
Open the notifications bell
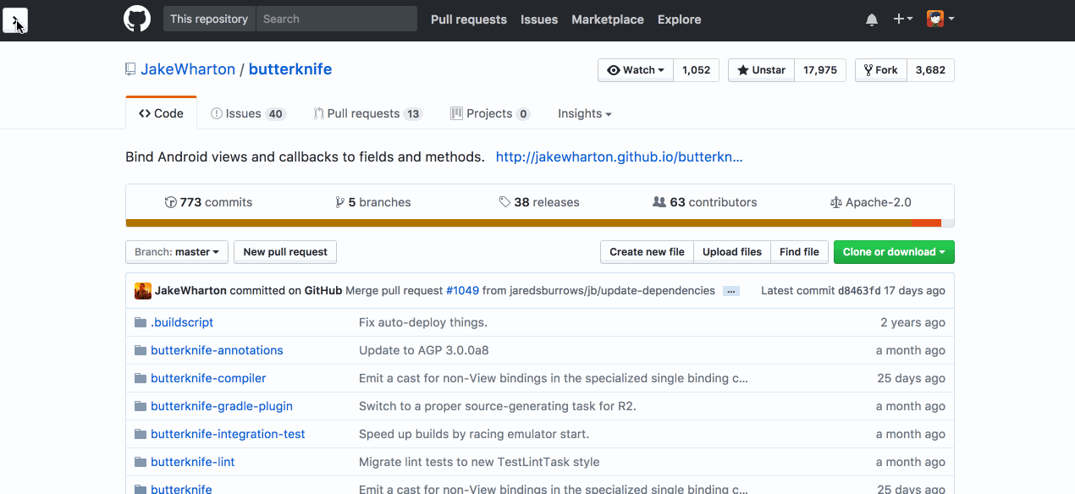coord(872,19)
